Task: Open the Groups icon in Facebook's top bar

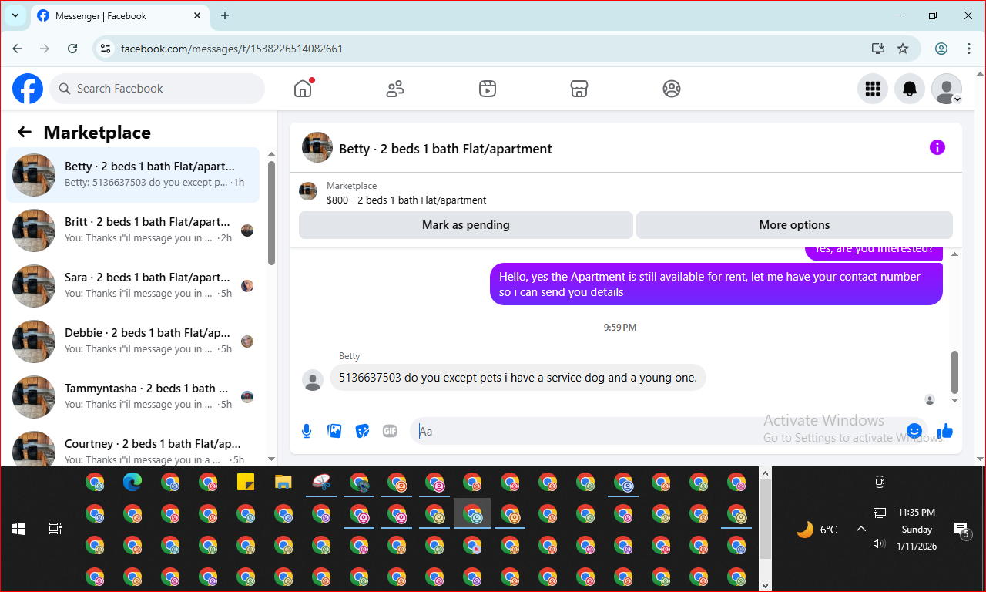Action: [x=672, y=89]
